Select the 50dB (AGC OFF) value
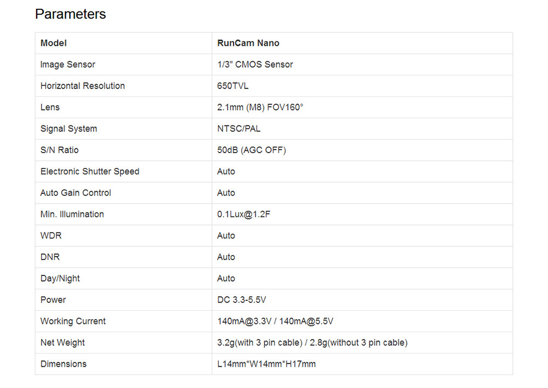Screen dimensions: 548x388 click(x=252, y=150)
